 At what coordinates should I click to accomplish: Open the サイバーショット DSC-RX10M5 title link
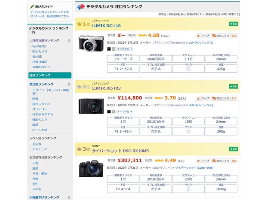[120, 151]
